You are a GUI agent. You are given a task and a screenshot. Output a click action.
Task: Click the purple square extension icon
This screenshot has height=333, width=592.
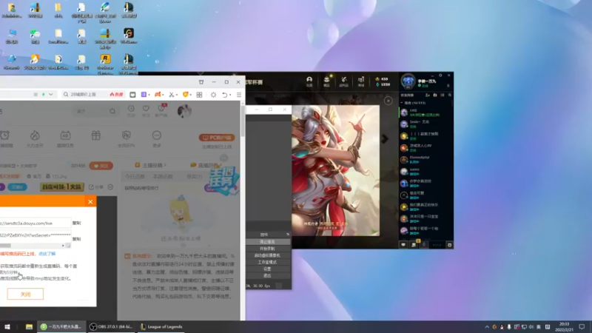click(144, 95)
